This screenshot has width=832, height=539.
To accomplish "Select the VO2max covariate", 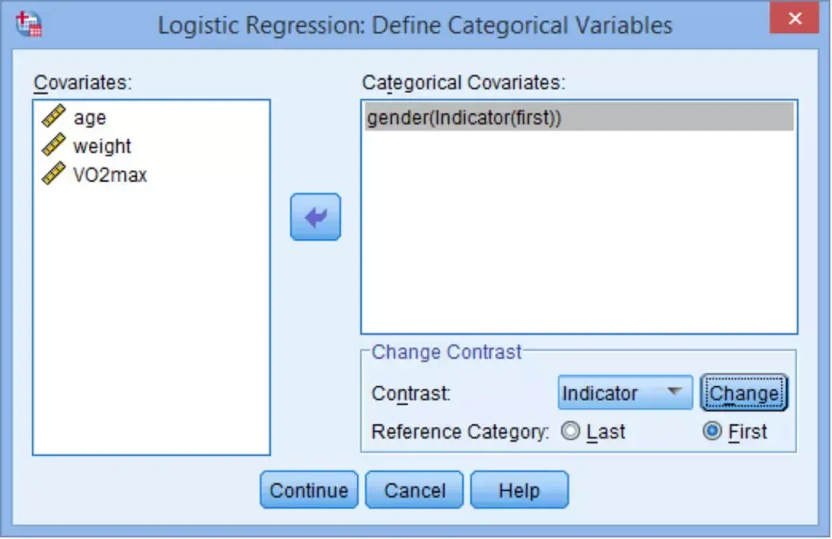I will click(110, 175).
